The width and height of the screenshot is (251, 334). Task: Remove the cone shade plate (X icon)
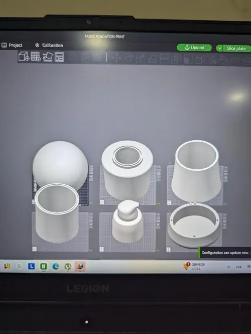click(226, 168)
